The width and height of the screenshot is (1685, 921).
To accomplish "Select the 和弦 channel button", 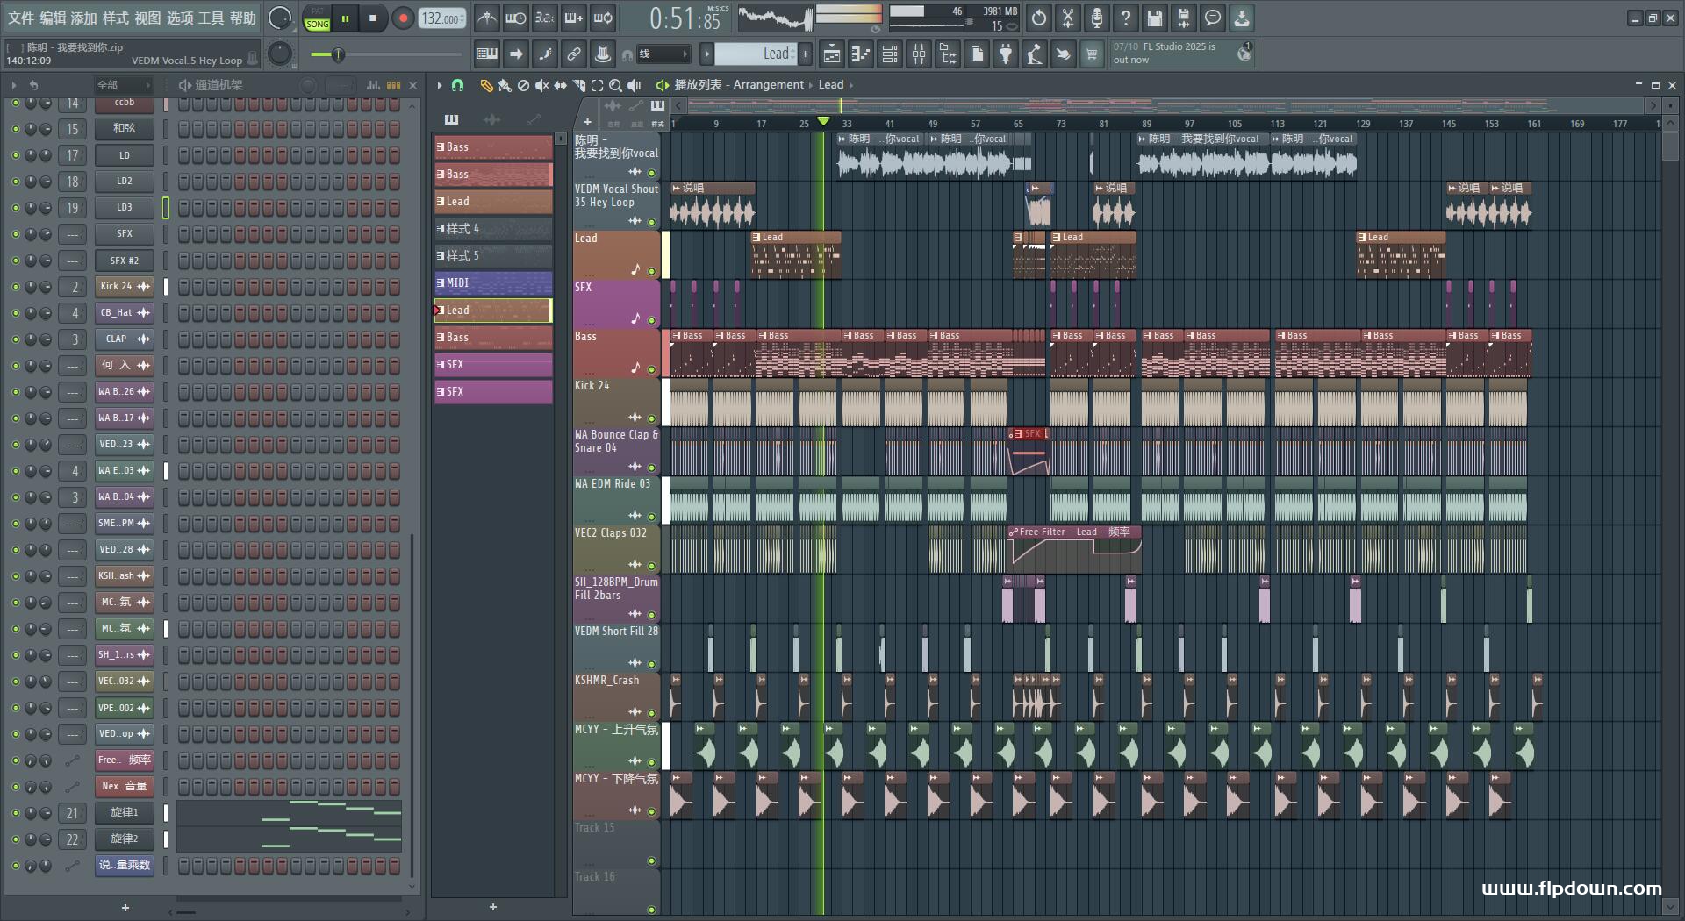I will click(x=125, y=129).
